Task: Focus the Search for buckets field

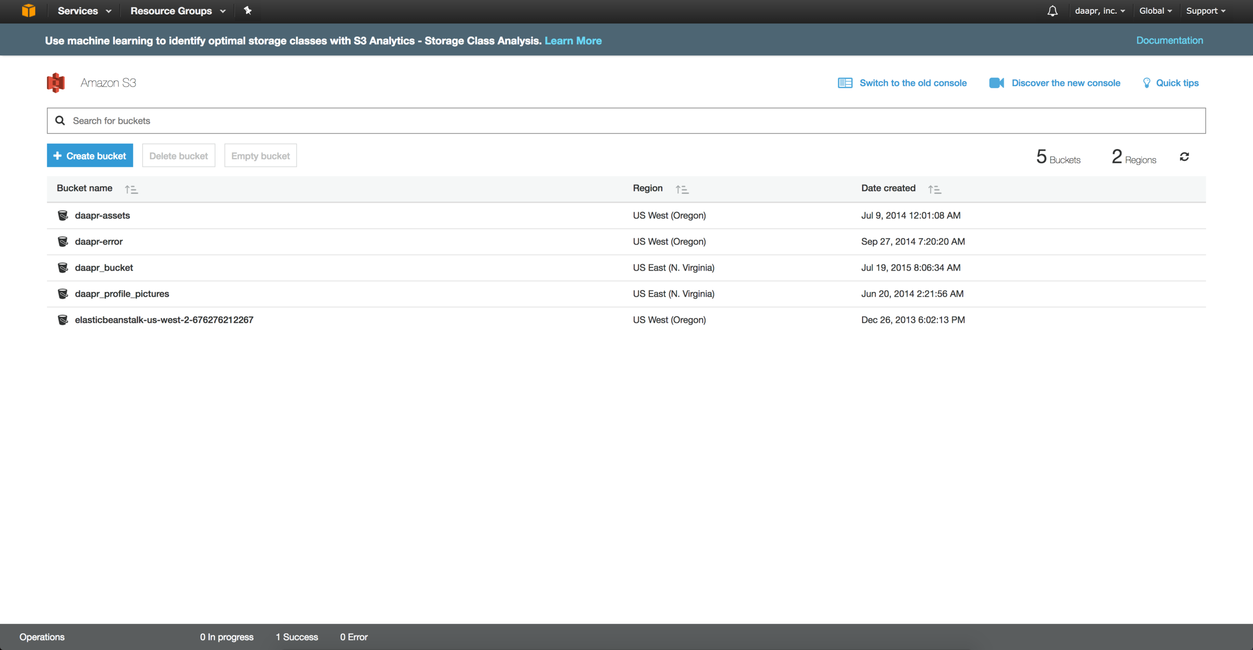Action: (626, 120)
